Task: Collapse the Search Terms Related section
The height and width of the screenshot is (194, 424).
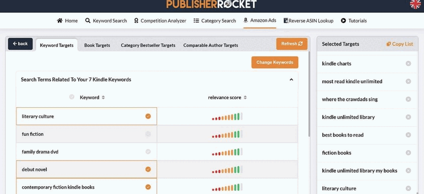Action: [291, 79]
